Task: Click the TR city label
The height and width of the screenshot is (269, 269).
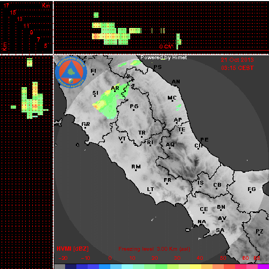Action: [142, 133]
